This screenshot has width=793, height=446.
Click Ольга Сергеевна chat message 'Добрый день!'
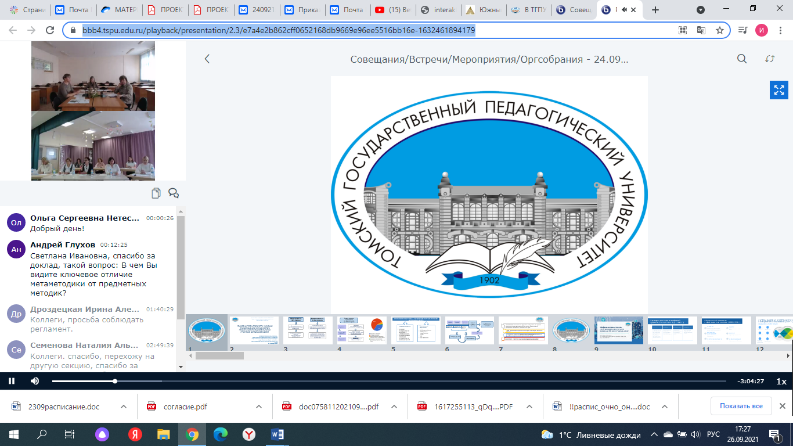57,228
